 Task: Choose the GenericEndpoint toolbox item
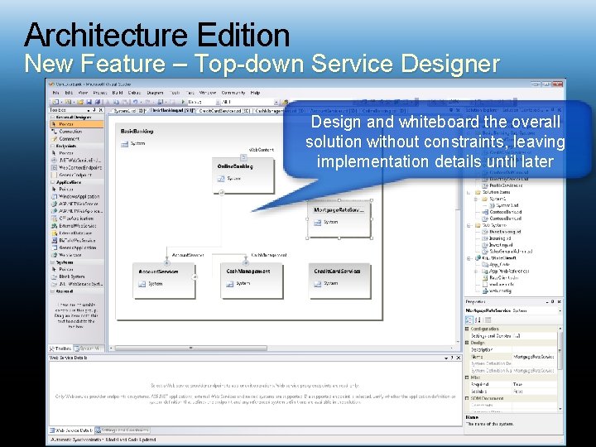point(76,175)
